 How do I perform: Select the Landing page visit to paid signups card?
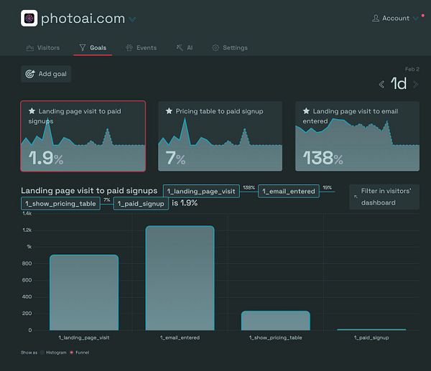(83, 136)
